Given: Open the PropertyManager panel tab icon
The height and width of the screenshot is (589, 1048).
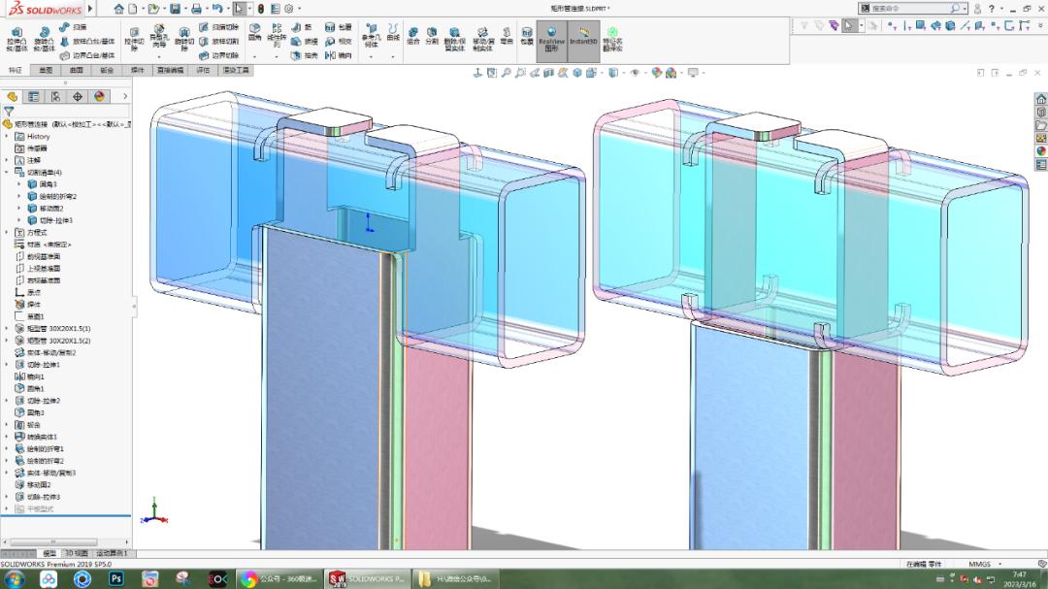Looking at the screenshot, I should pyautogui.click(x=34, y=96).
